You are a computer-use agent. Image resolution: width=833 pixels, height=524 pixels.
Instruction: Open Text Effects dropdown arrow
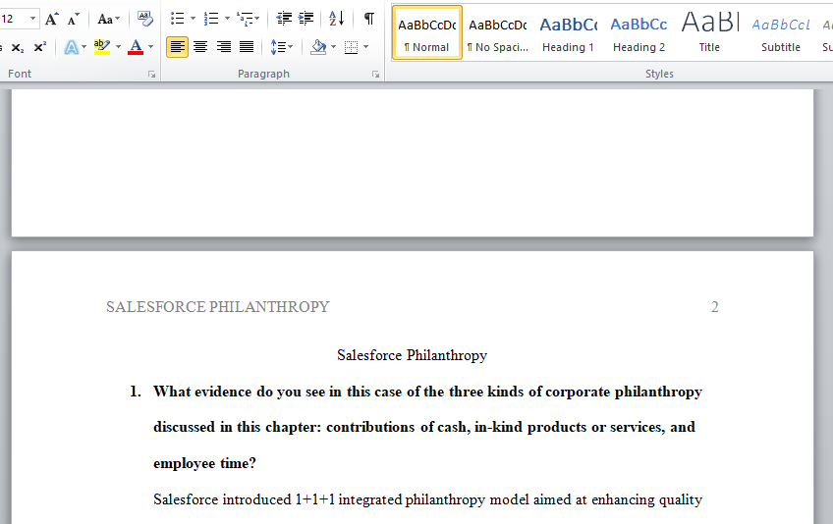pos(83,47)
